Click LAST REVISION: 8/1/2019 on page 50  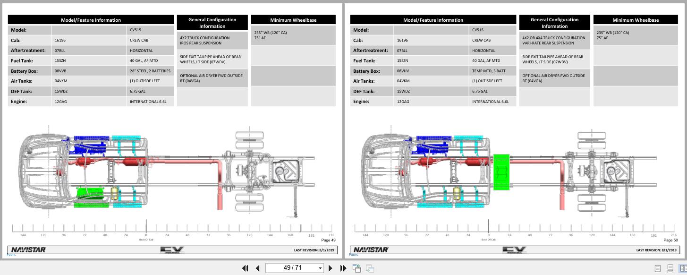[x=656, y=250]
